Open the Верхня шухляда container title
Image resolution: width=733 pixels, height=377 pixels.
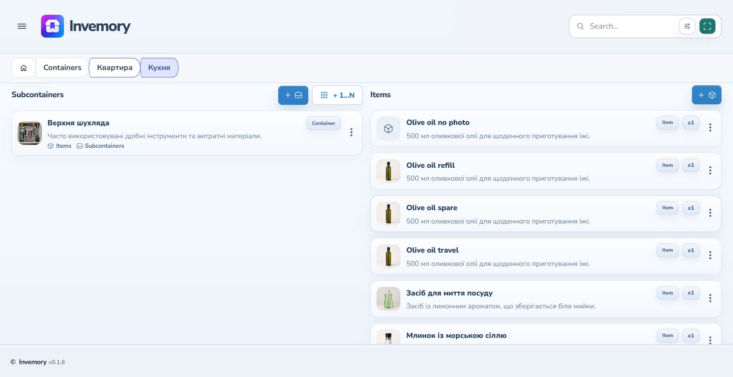pos(78,123)
